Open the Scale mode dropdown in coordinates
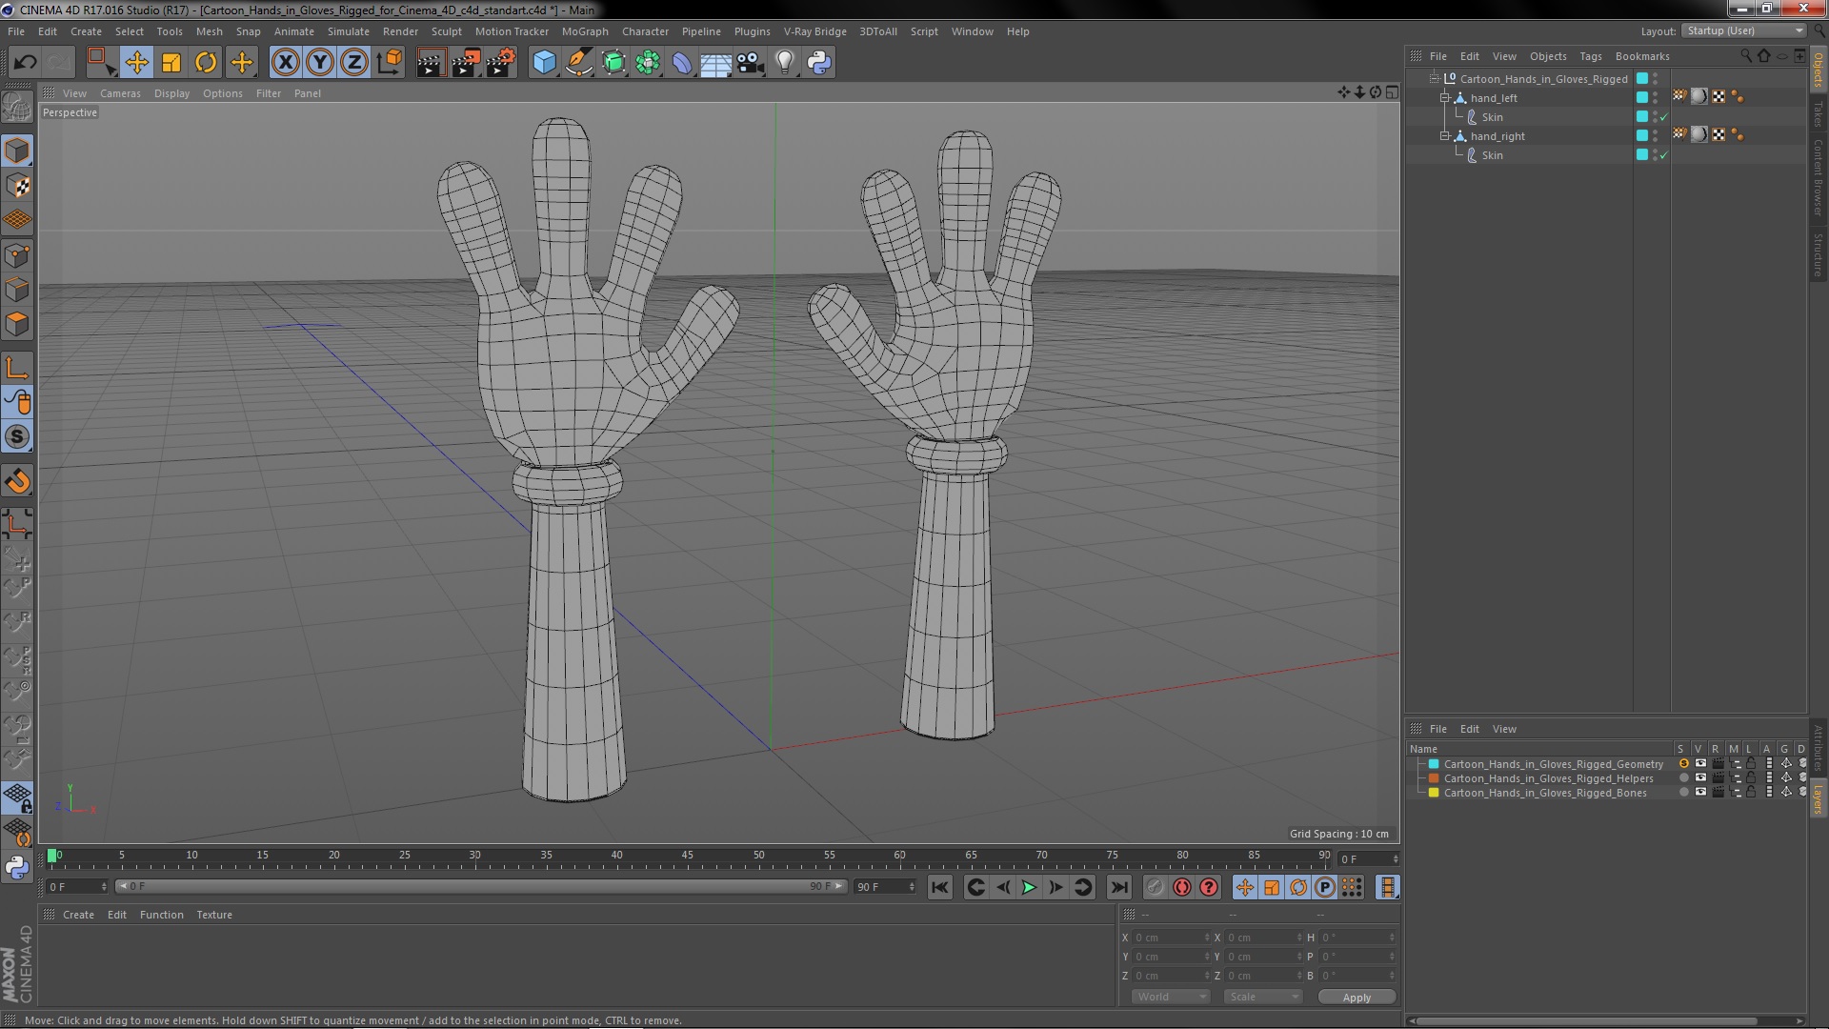Viewport: 1829px width, 1029px height. [1262, 997]
